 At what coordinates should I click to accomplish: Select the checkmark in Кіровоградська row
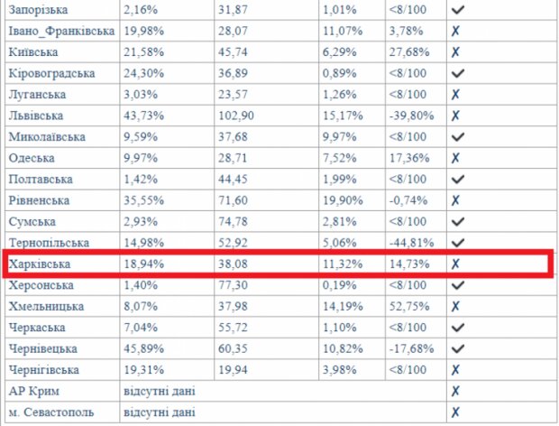point(458,73)
